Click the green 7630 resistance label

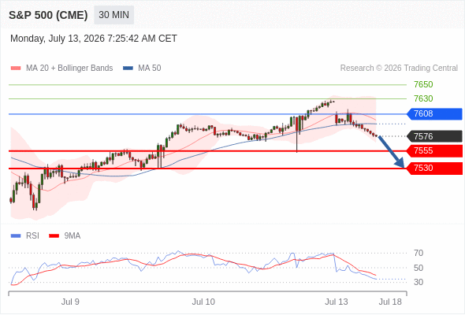coord(423,98)
